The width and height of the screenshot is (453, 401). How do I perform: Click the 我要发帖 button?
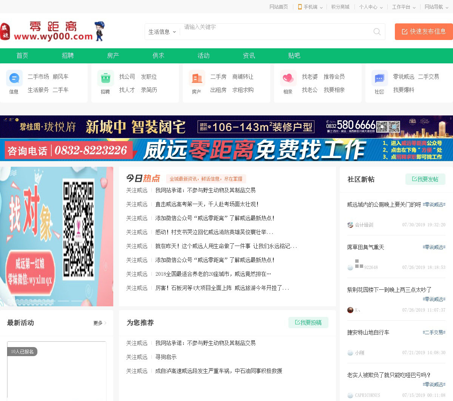coord(425,179)
